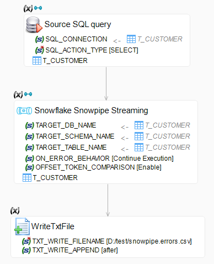Click the (s) icon next to ON_ERROR_BEHAVIOR
Viewport: 214px width, 264px height.
30,159
